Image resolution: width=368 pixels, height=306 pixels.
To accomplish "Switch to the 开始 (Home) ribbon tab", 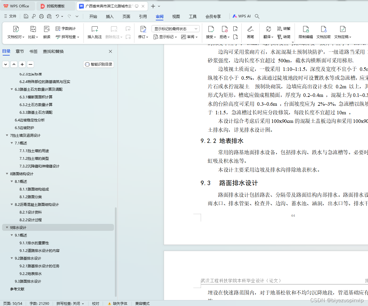I will click(93, 17).
